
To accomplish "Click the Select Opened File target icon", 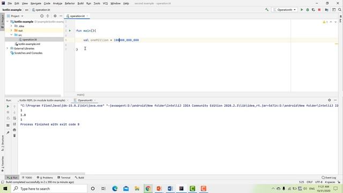I will [42, 16].
